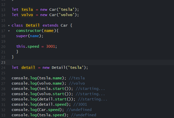Click line number 23 in gutter
Image resolution: width=174 pixels, height=118 pixels.
coord(3,63)
